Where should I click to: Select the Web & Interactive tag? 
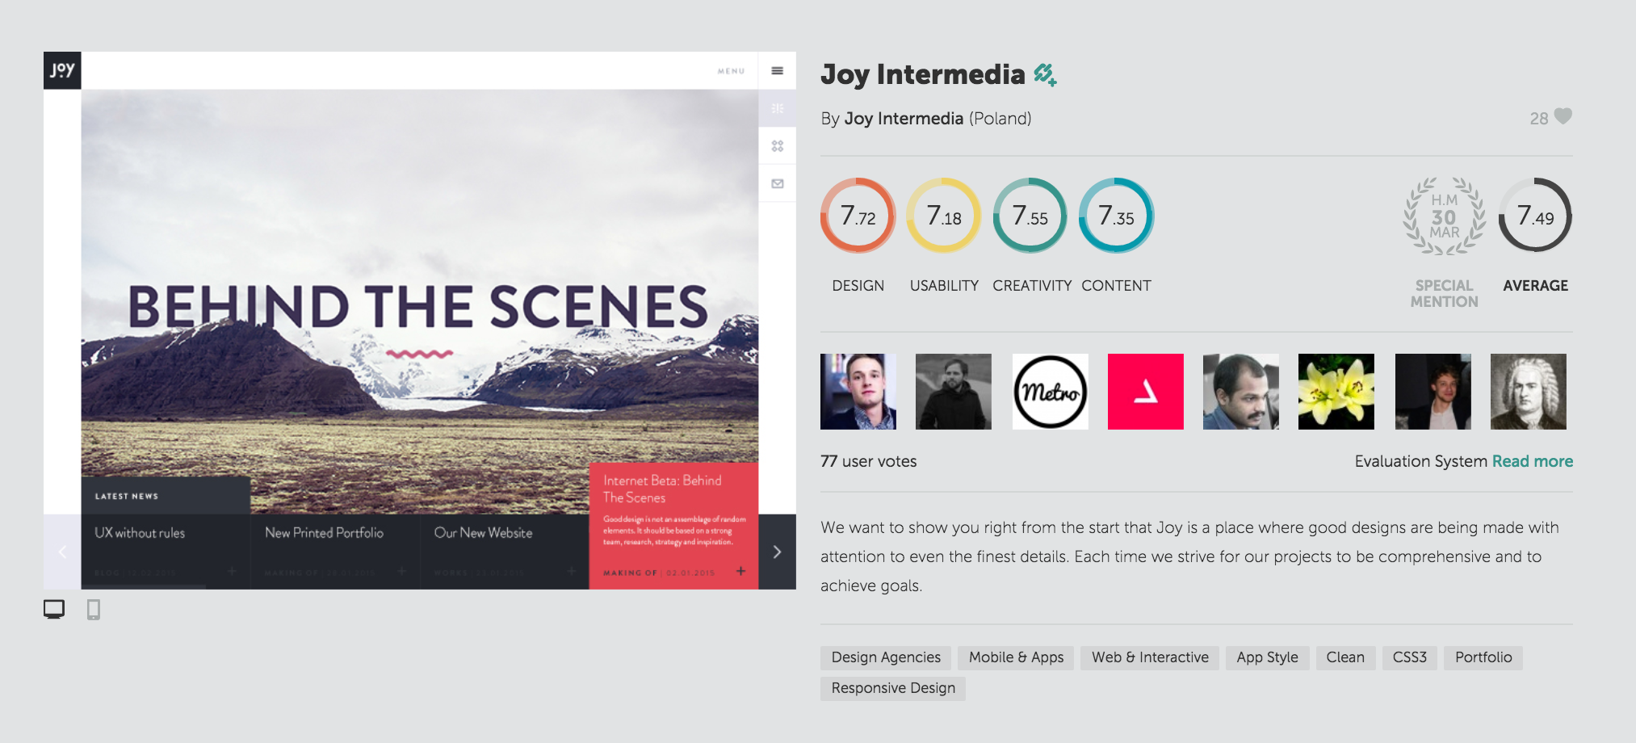pos(1150,657)
